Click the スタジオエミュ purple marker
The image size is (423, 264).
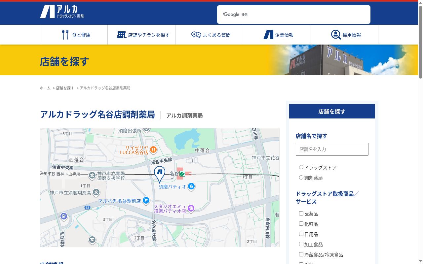pos(191,208)
